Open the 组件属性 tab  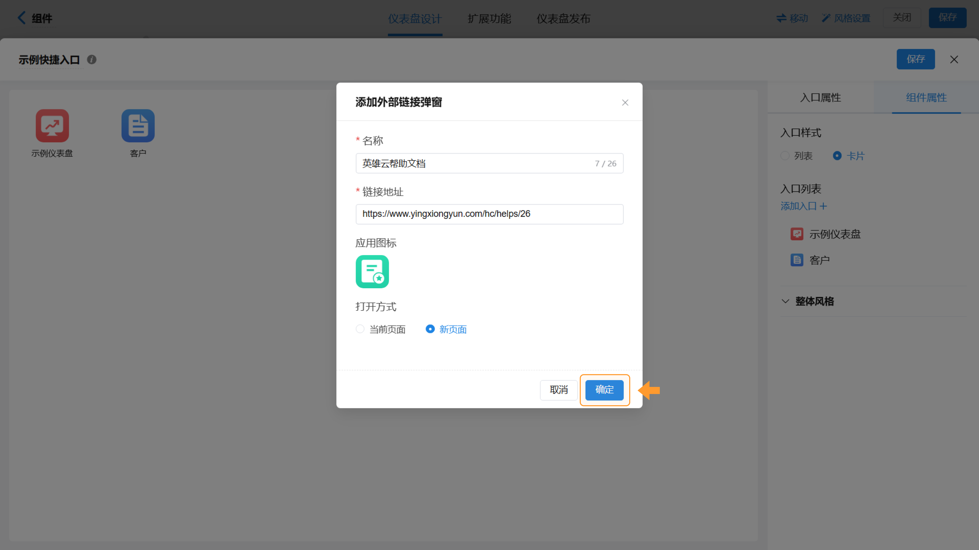pyautogui.click(x=926, y=98)
